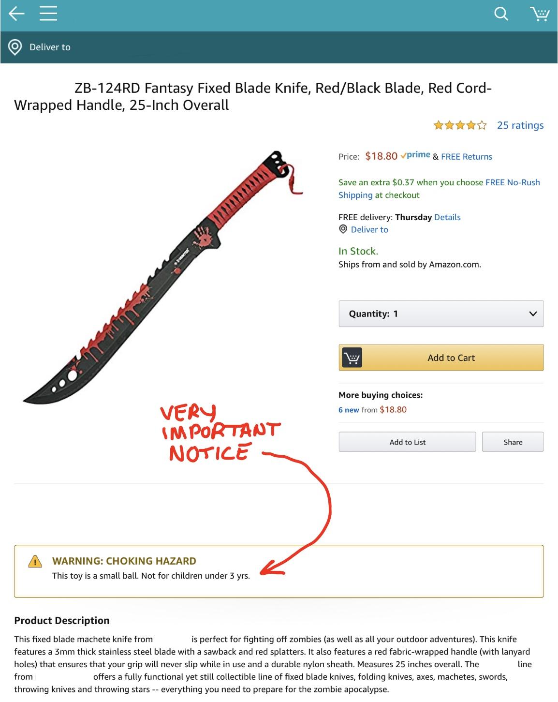This screenshot has height=702, width=558.
Task: Tap the search magnifier icon
Action: [501, 14]
